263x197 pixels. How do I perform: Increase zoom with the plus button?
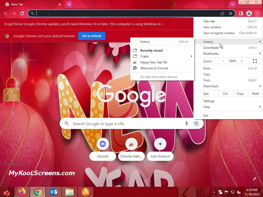[x=242, y=61]
